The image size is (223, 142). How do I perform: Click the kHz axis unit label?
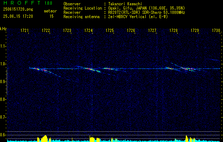coord(3,29)
